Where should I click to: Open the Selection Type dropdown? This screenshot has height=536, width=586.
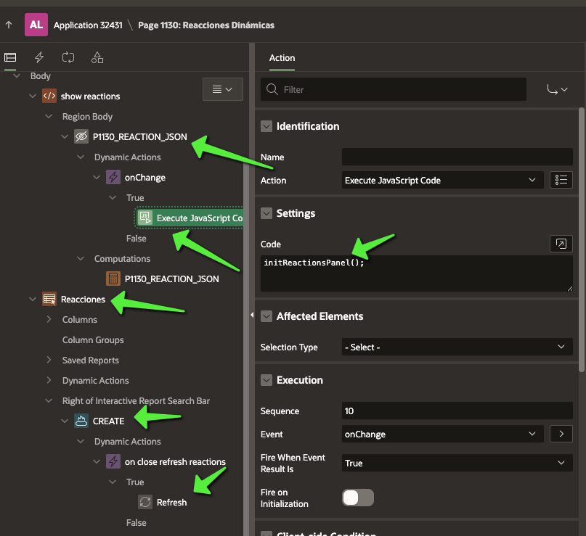click(x=457, y=347)
